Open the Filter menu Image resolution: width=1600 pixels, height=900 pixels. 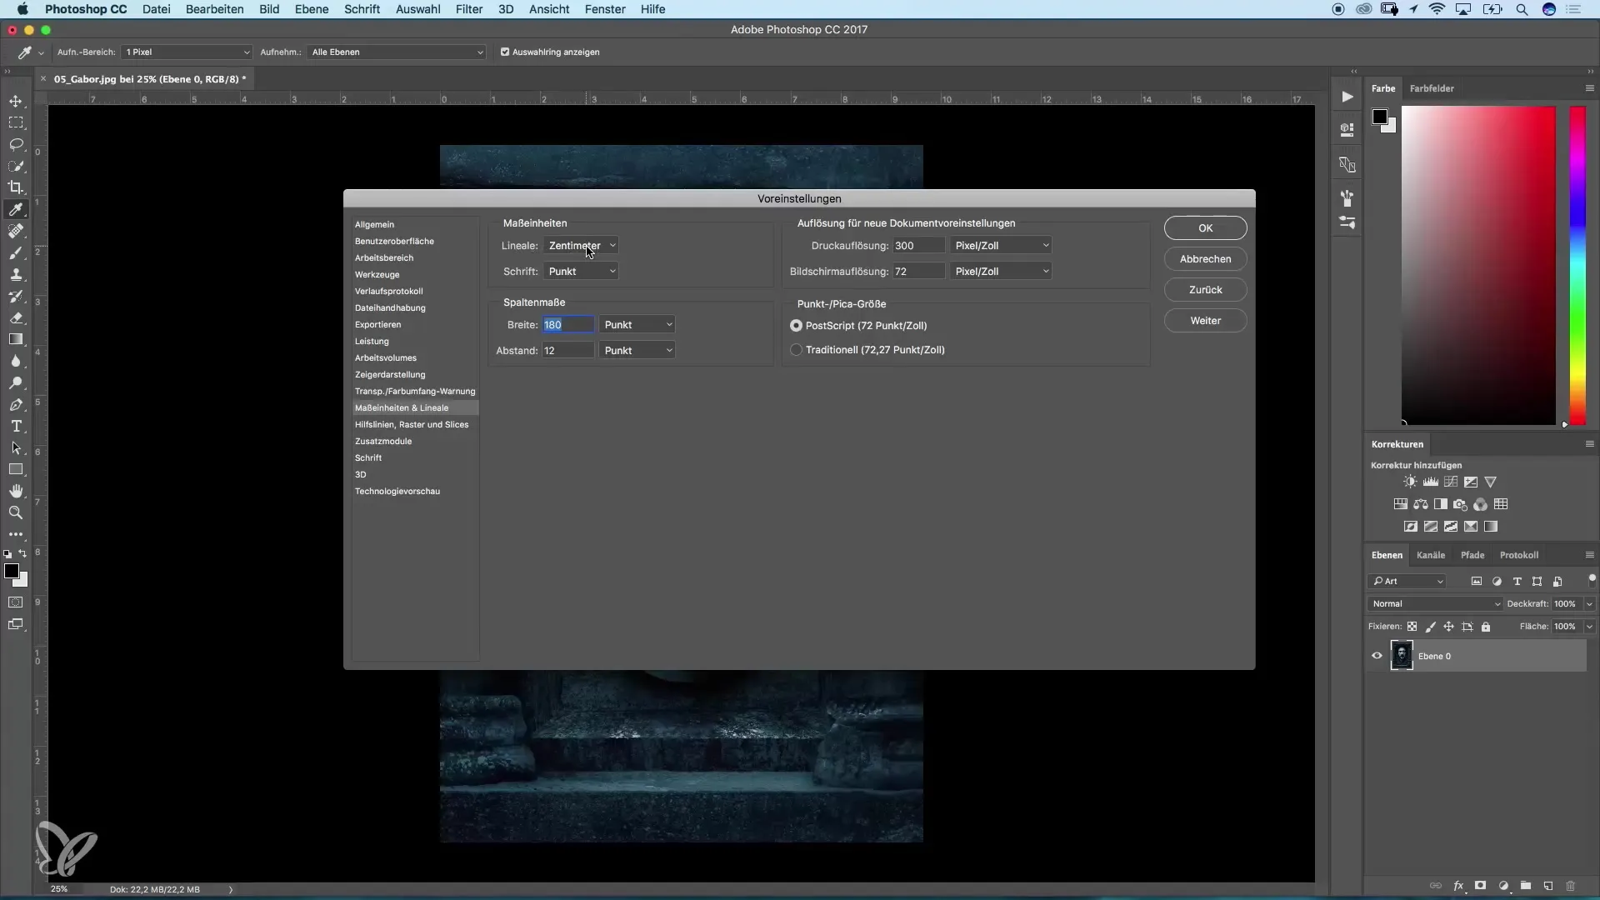tap(469, 9)
